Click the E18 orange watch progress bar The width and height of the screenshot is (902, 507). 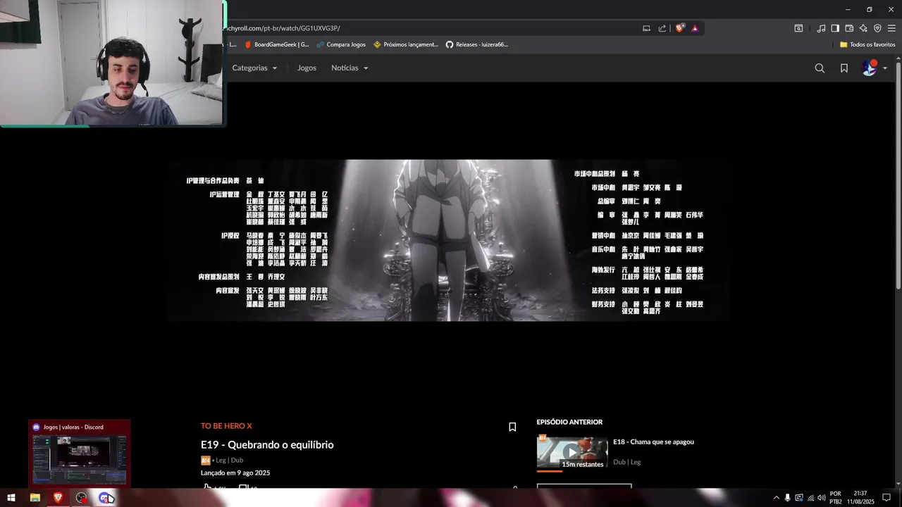click(550, 470)
